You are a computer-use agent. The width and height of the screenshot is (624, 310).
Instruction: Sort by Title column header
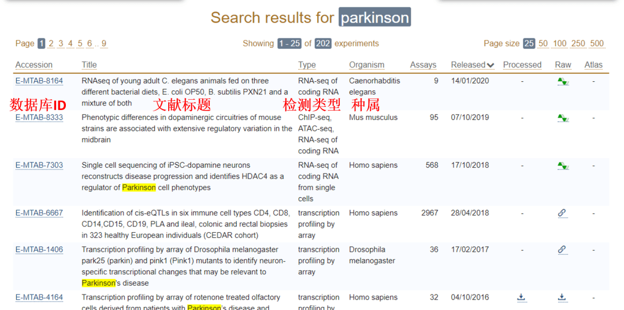[89, 65]
